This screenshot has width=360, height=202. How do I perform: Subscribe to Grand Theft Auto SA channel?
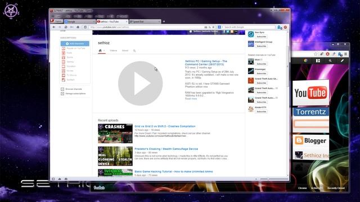point(261,83)
